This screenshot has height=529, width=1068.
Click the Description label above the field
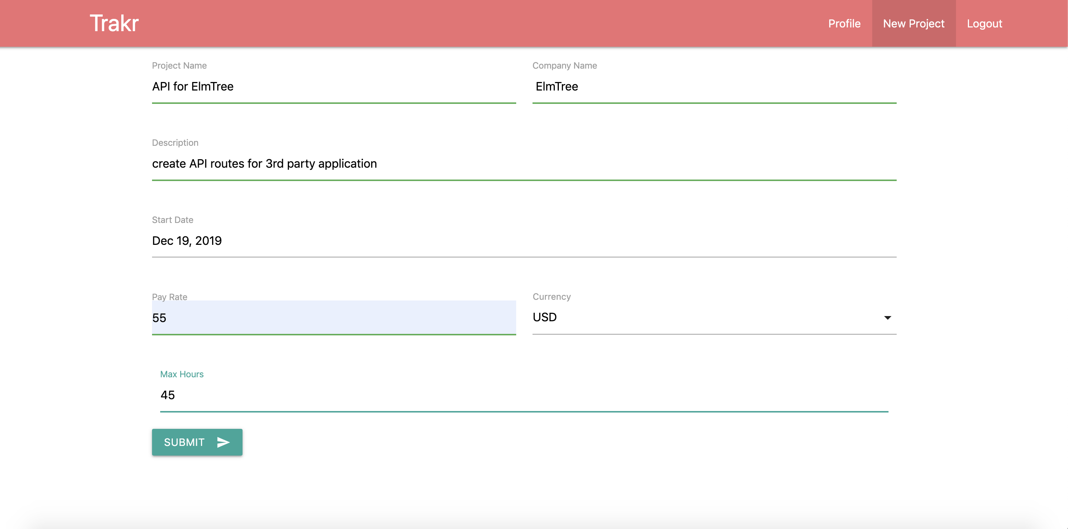pyautogui.click(x=175, y=142)
